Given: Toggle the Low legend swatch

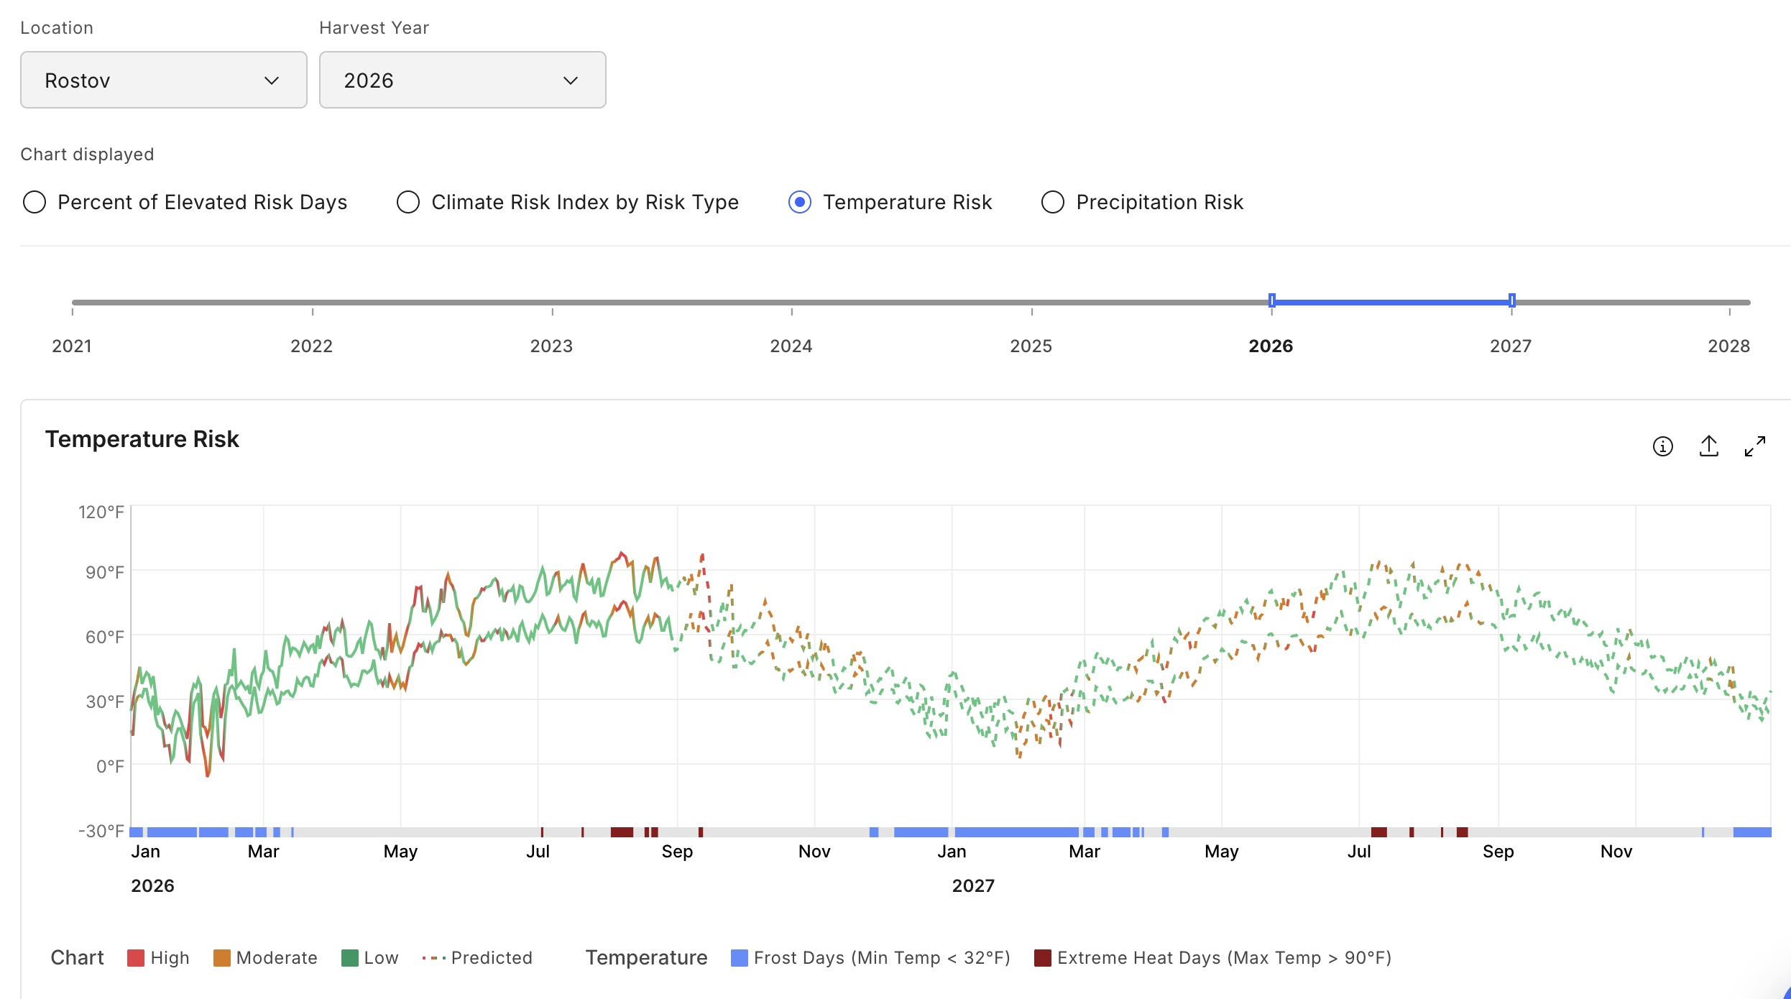Looking at the screenshot, I should [x=349, y=958].
